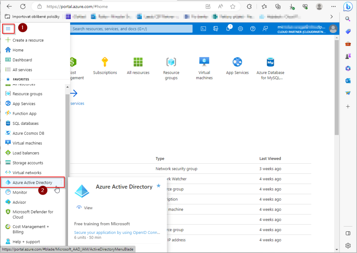Open the Help question mark icon

[253, 29]
